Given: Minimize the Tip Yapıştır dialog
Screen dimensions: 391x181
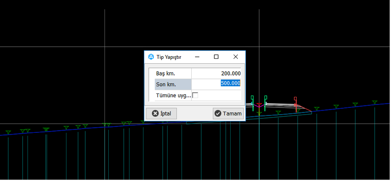Looking at the screenshot, I should (x=197, y=57).
